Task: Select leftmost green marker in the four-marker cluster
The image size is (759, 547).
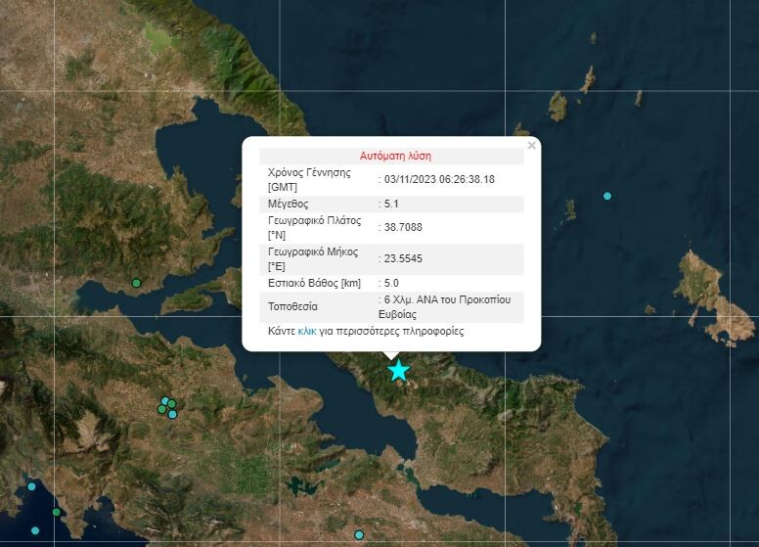Action: pyautogui.click(x=161, y=409)
